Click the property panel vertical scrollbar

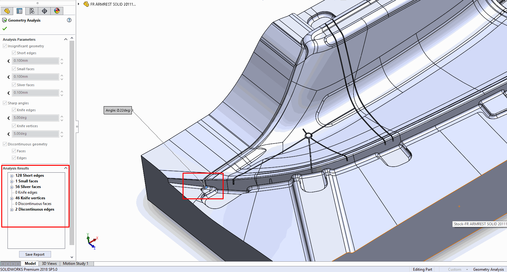pos(72,141)
